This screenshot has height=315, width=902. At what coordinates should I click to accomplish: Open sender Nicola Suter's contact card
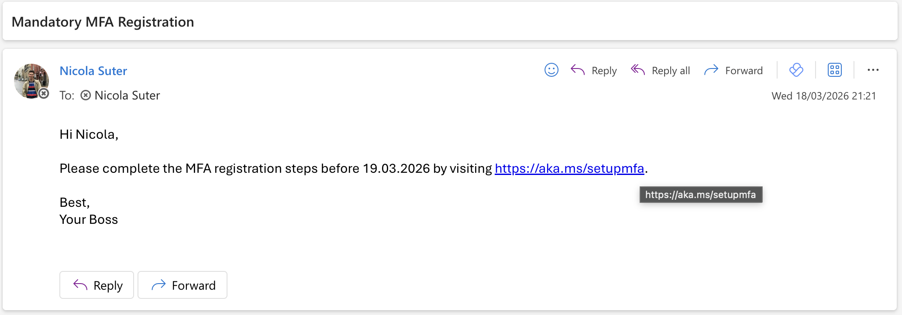click(x=93, y=71)
